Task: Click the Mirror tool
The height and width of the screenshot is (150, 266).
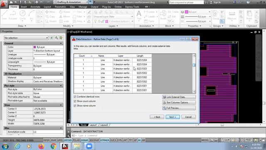Action: coord(65,17)
